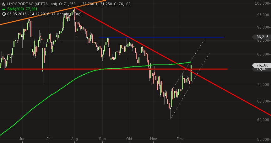271x143 pixels.
Task: Click the Jul label on time axis
Action: [x=49, y=139]
